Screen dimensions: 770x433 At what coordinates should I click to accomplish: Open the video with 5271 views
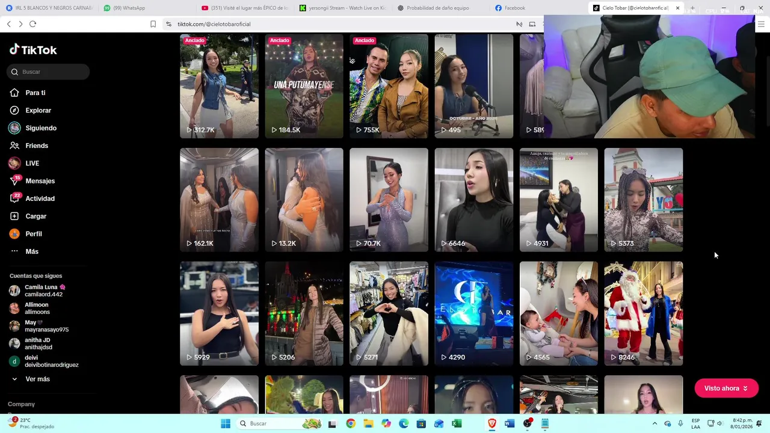(x=389, y=313)
